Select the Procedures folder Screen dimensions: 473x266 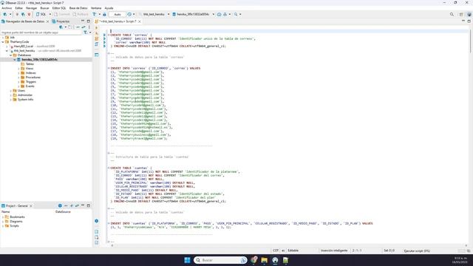[33, 77]
